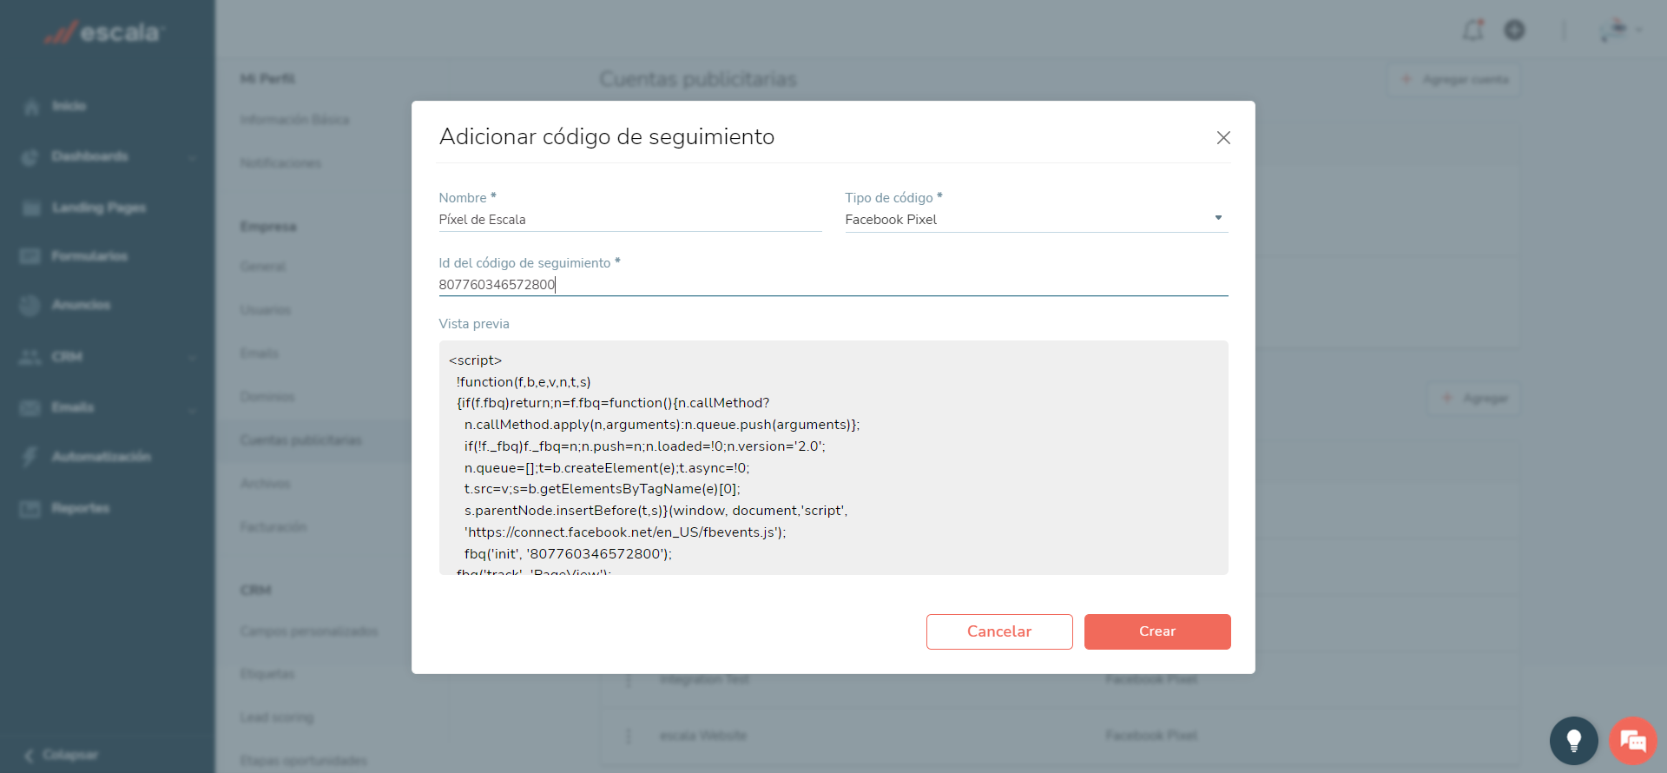Click the Vista previa code preview
The width and height of the screenshot is (1667, 773).
click(833, 457)
